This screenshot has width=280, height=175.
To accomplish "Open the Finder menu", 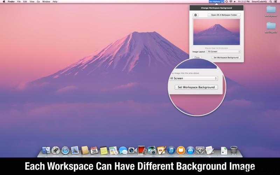I will [11, 1].
